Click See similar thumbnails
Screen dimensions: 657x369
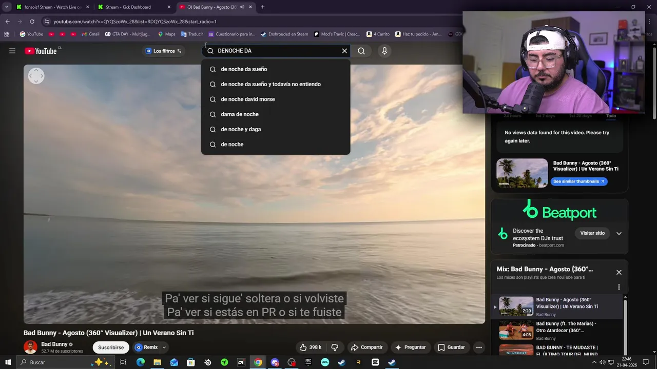(579, 181)
